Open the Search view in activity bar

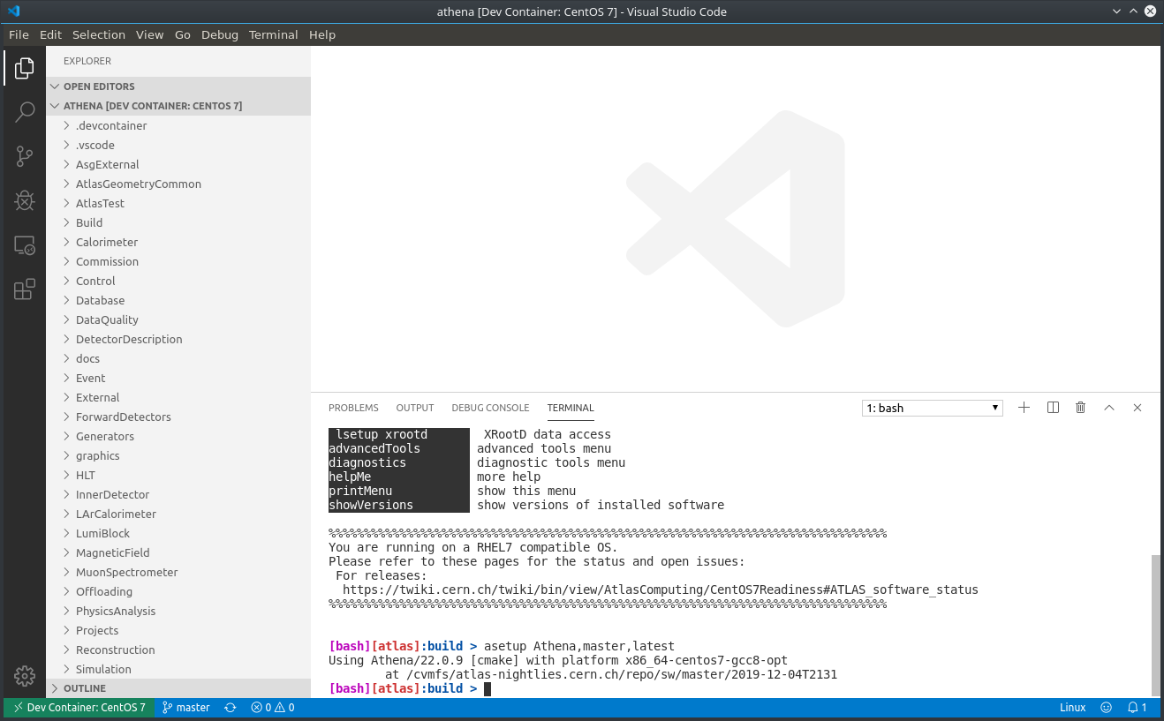(24, 112)
